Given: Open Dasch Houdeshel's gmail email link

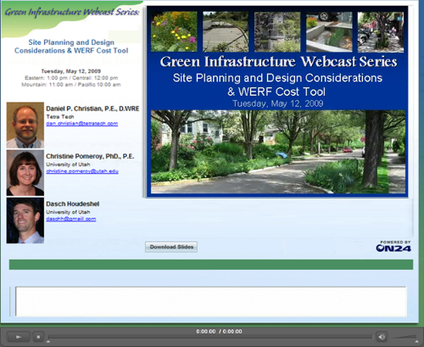Looking at the screenshot, I should [x=71, y=219].
